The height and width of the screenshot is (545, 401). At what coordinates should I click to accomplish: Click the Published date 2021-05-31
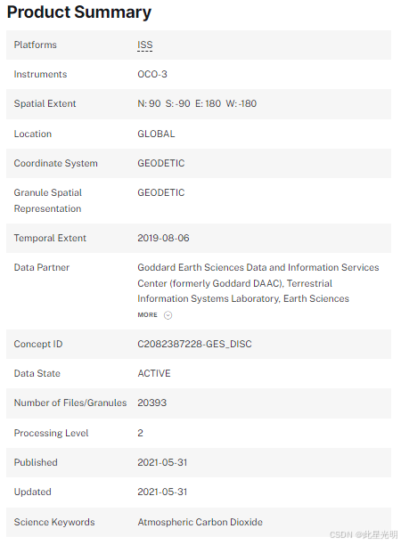tap(162, 462)
